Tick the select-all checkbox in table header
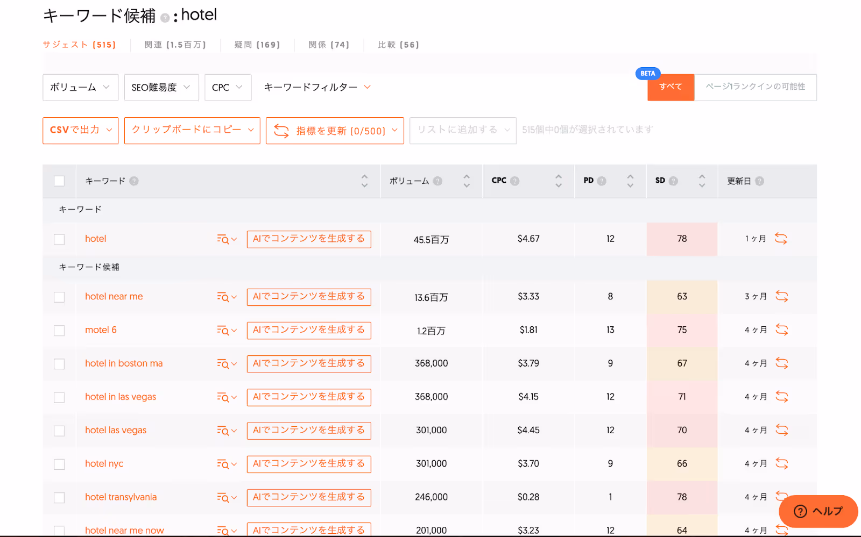Image resolution: width=861 pixels, height=537 pixels. [x=59, y=181]
